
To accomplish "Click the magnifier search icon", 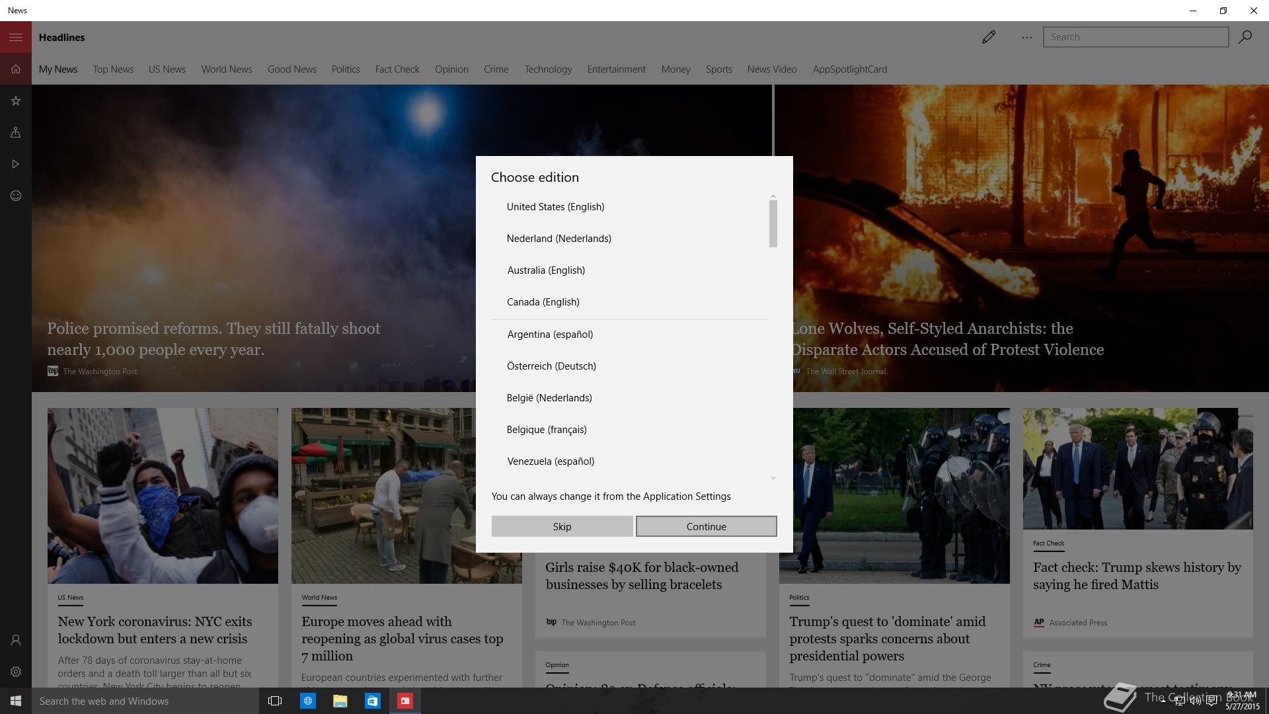I will [1245, 37].
